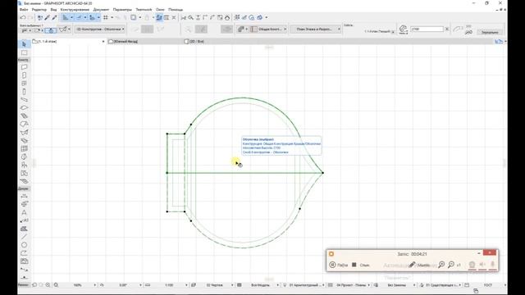Image resolution: width=525 pixels, height=295 pixels.
Task: Click the Inject Parameters syringe icon
Action: pos(54,17)
